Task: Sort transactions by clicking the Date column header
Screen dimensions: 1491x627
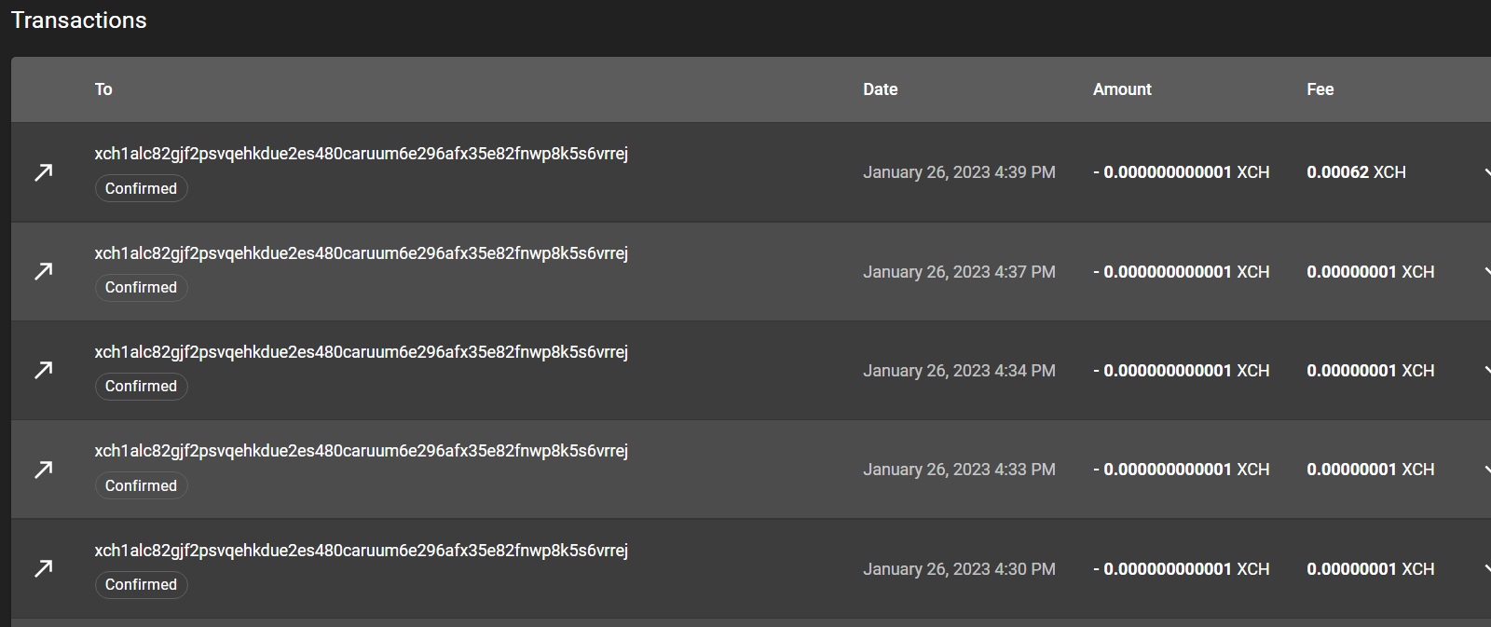Action: (880, 89)
